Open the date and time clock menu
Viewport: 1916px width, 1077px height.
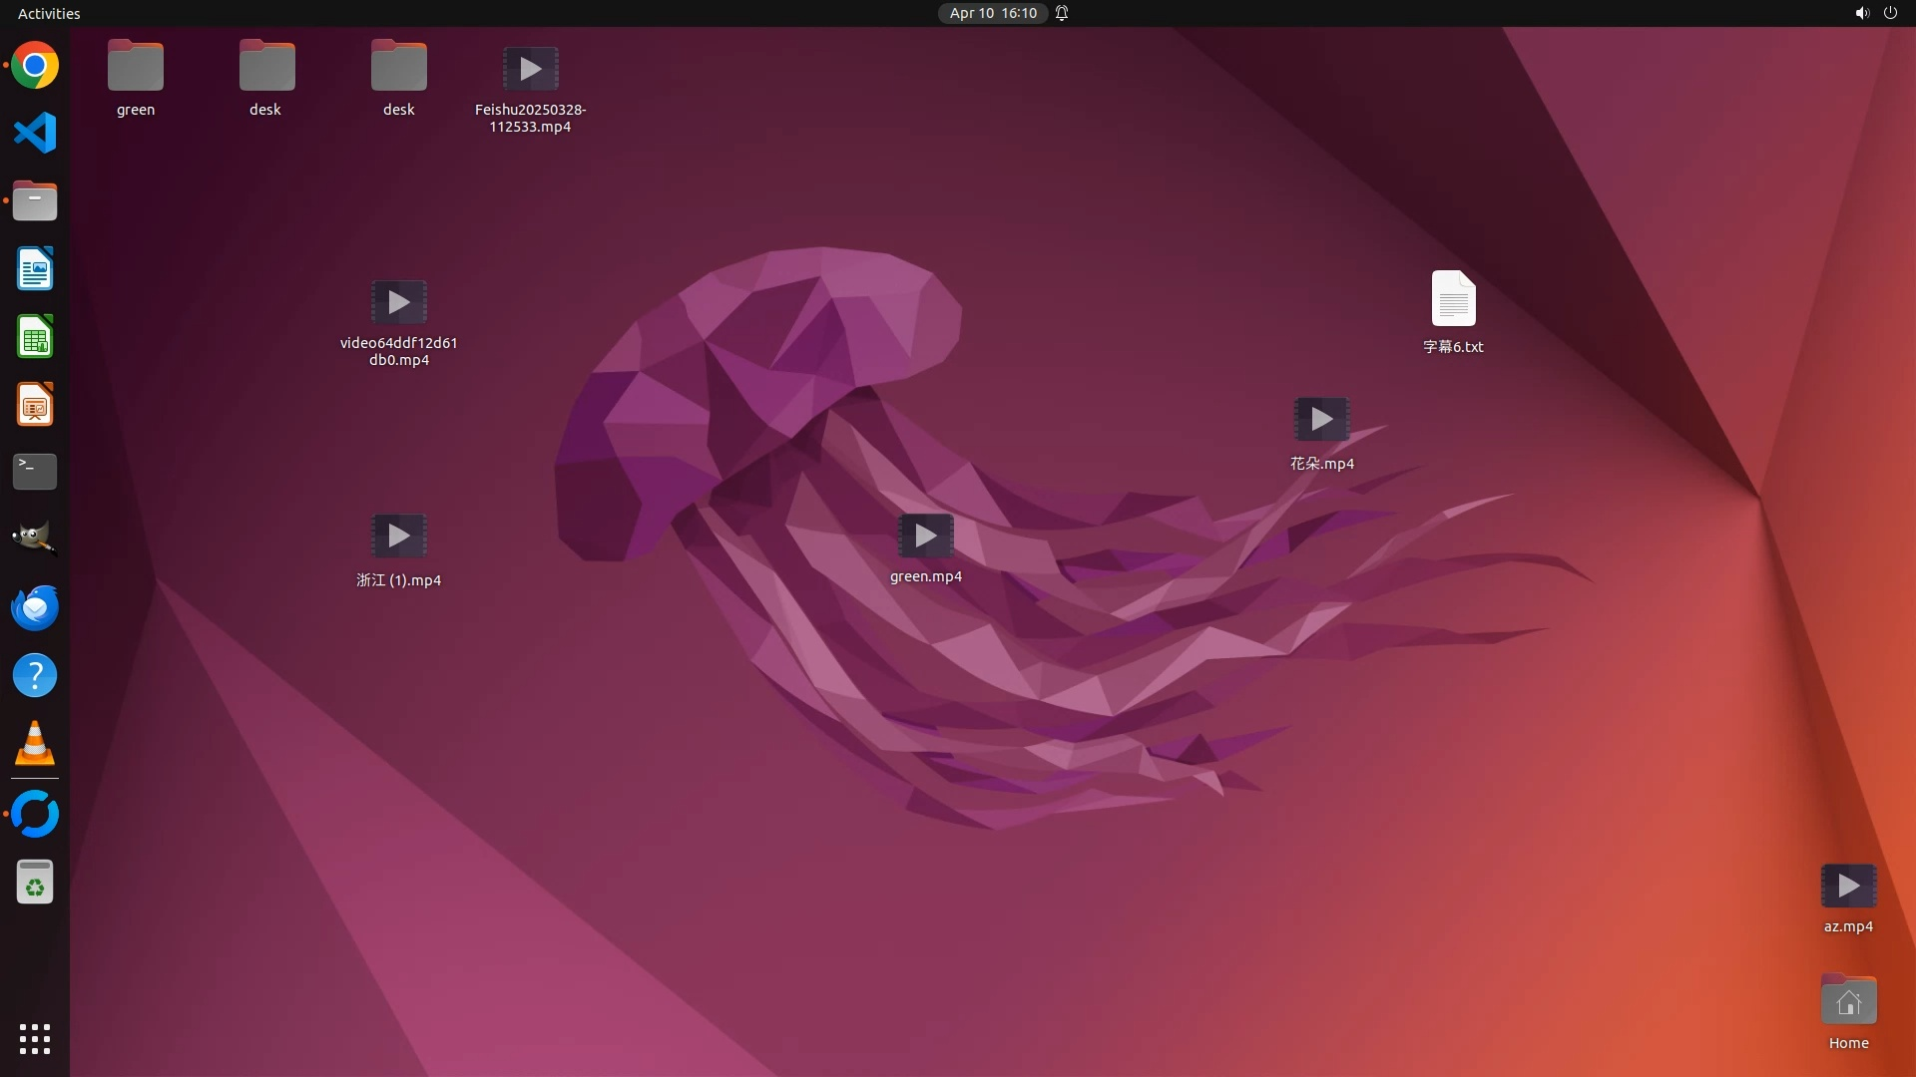(x=992, y=13)
